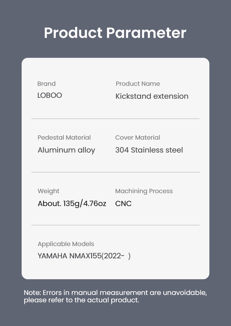
Task: Select the "Aluminum alloy" value
Action: pos(66,150)
